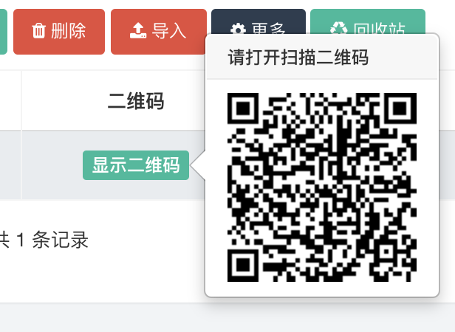The width and height of the screenshot is (455, 332).
Task: Click the recycle icon on 回收站
Action: tap(338, 29)
